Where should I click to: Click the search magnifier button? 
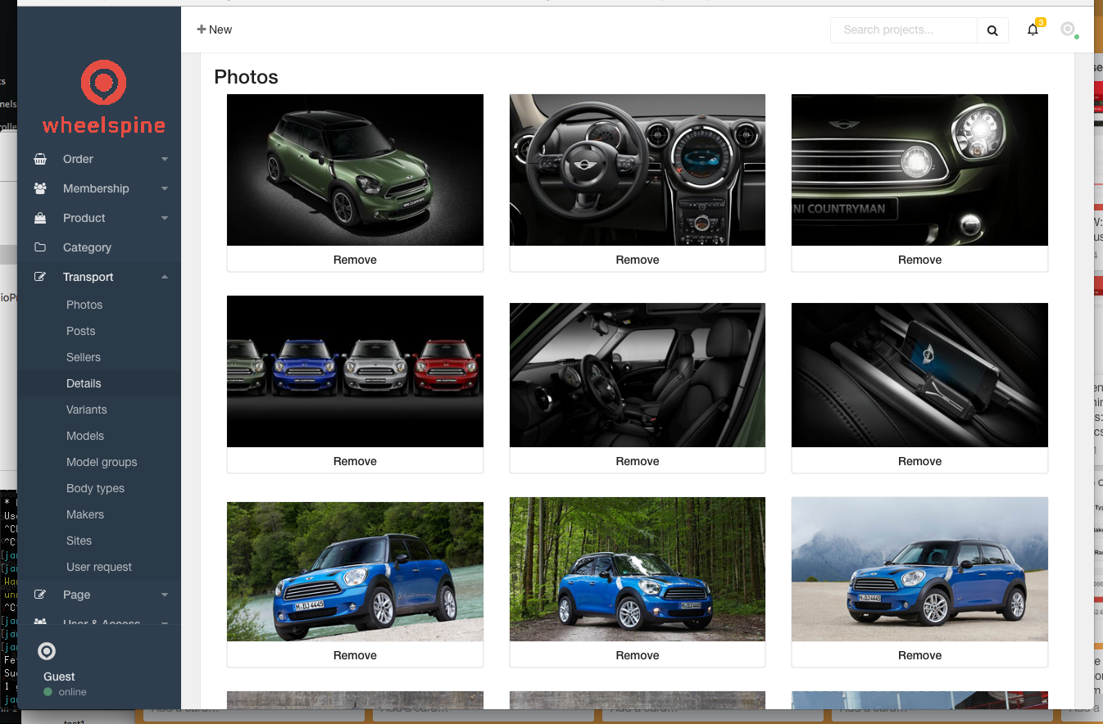coord(992,30)
